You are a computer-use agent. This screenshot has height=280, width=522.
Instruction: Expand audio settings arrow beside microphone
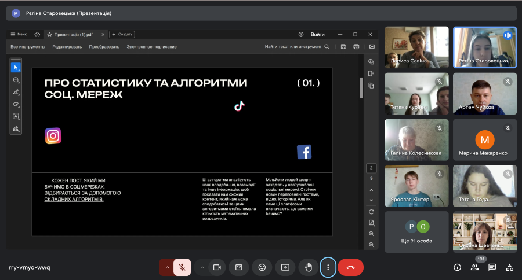click(x=167, y=267)
